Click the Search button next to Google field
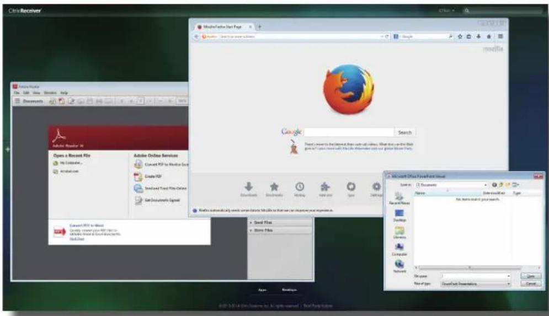Image resolution: width=549 pixels, height=316 pixels. point(405,132)
